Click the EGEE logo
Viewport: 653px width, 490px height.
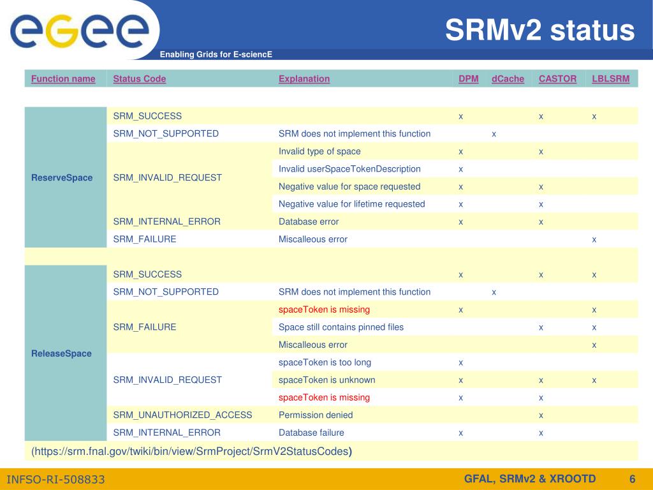(x=79, y=31)
